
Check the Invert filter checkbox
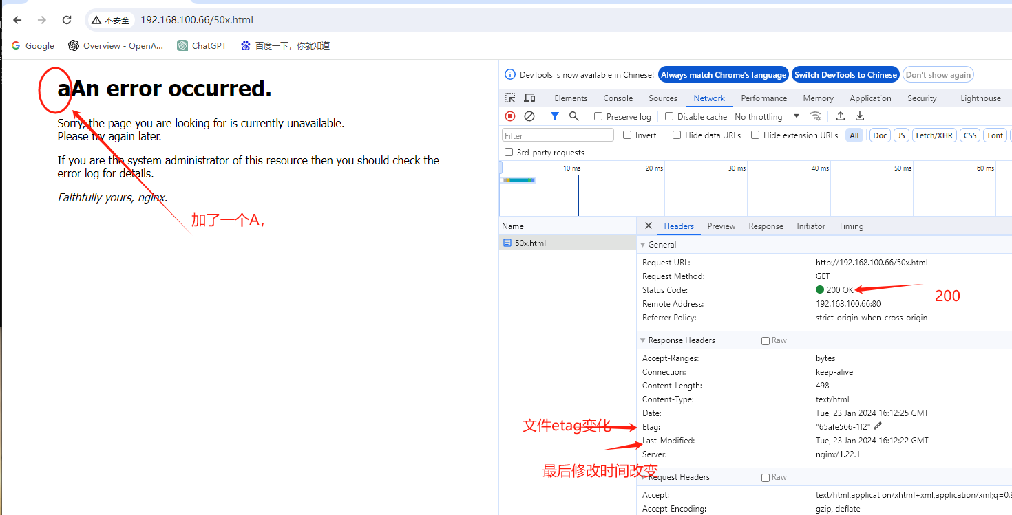(627, 135)
